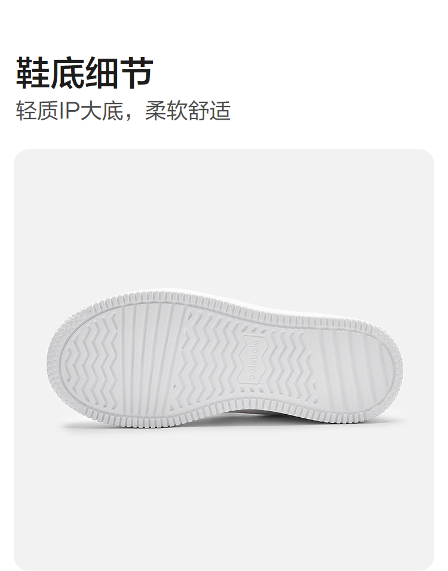
Task: Click the empty gray area above the shoe
Action: click(x=224, y=218)
